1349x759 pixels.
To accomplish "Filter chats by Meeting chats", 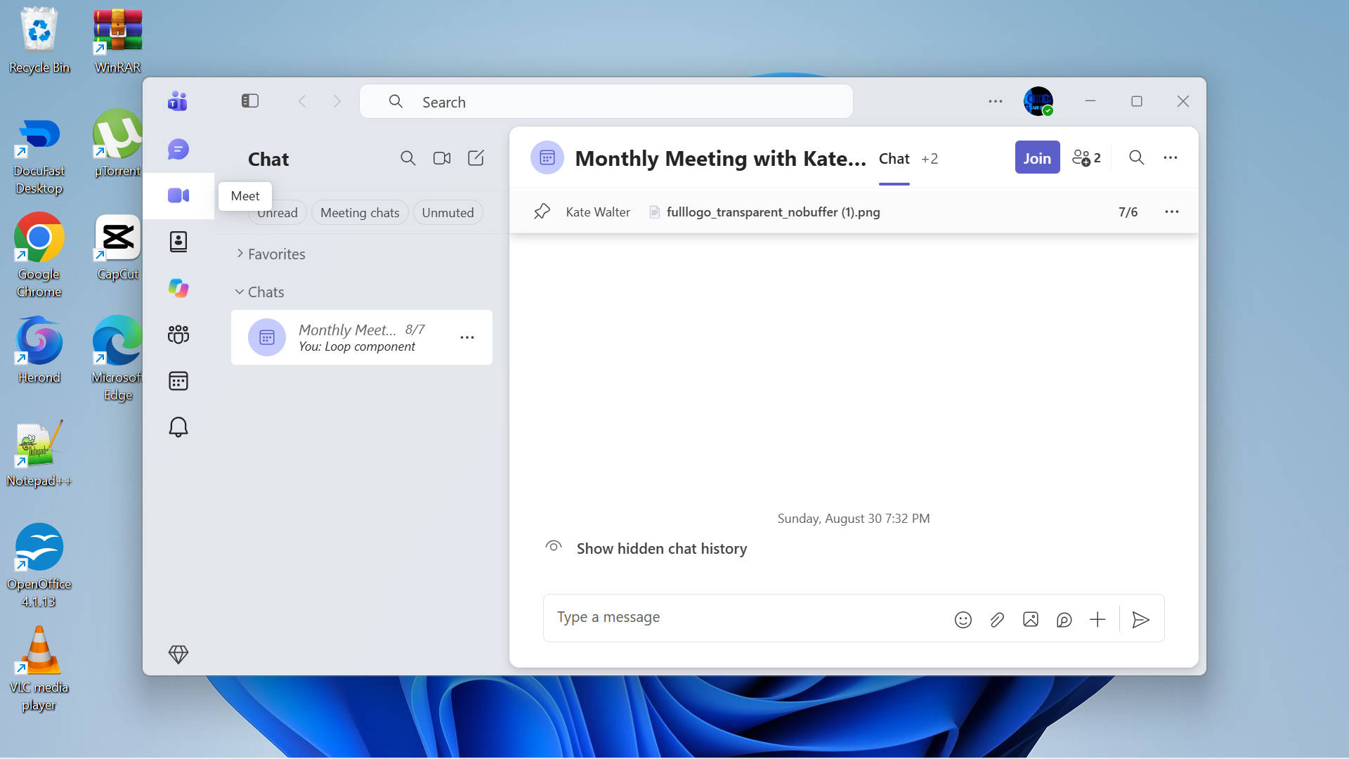I will point(360,213).
